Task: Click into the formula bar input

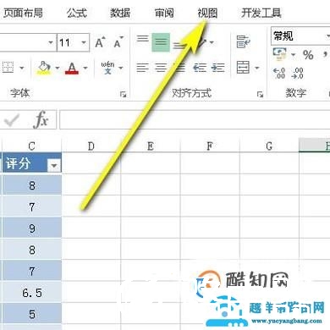Action: (x=195, y=120)
